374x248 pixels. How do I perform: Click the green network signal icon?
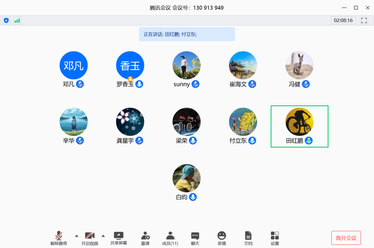coord(17,20)
